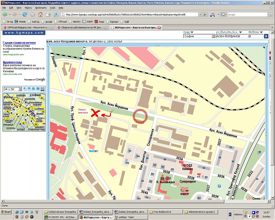The width and height of the screenshot is (275, 220).
Task: Choose the smallest map grid size icon
Action: [25, 89]
